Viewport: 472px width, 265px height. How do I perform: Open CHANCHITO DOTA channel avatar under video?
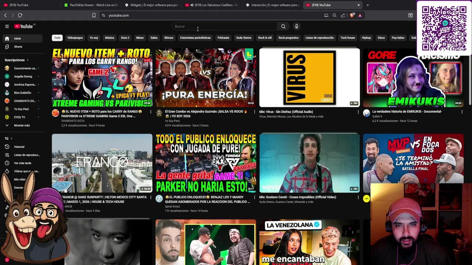[x=55, y=113]
